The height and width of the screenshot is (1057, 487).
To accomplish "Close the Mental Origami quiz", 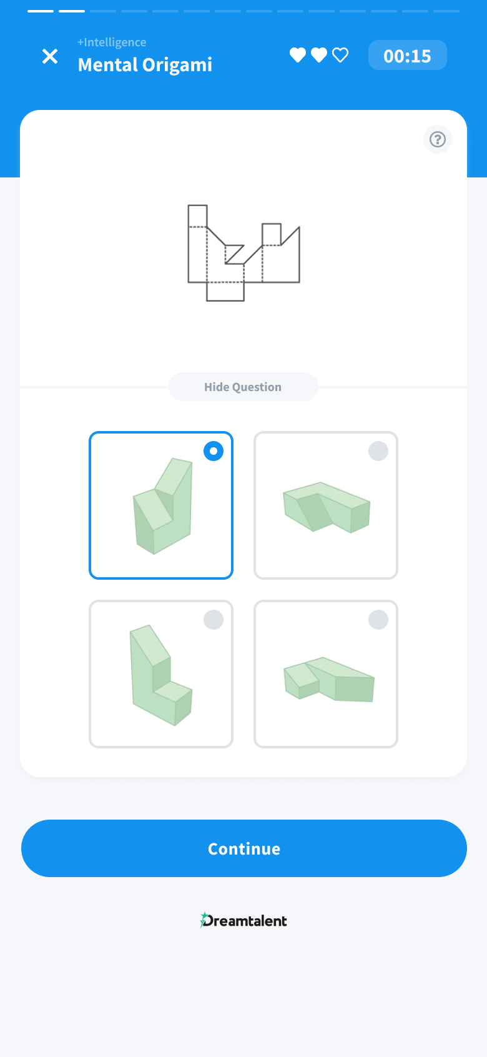I will pos(50,56).
